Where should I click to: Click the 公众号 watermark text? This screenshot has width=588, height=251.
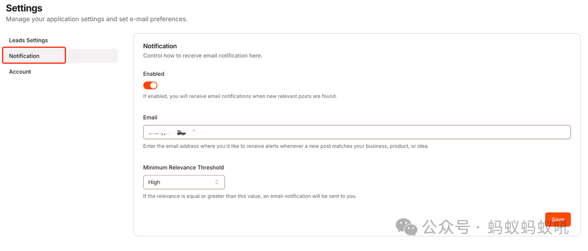click(x=446, y=227)
